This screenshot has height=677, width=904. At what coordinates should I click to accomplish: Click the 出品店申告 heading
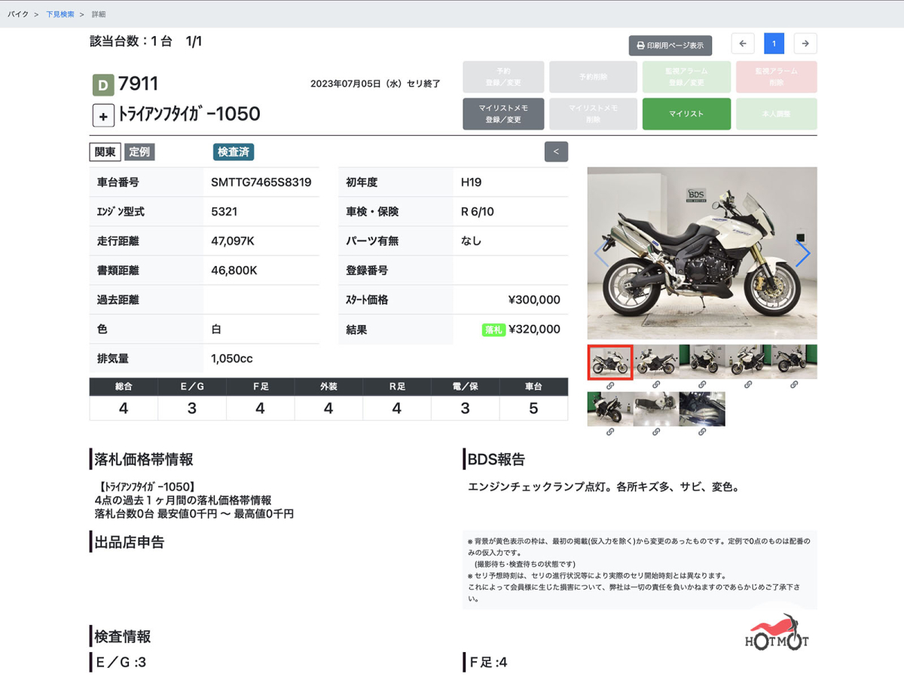point(130,542)
